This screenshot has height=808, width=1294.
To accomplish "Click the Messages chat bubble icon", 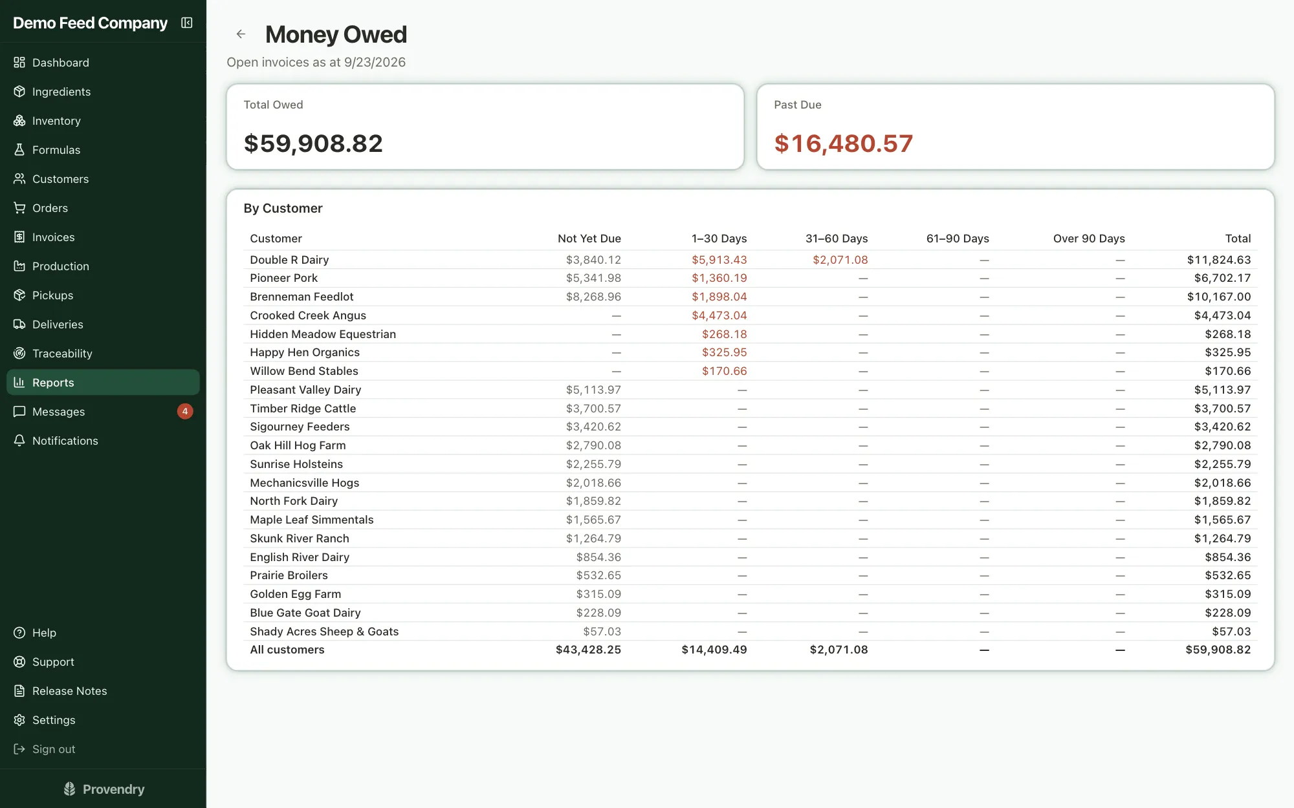I will click(19, 412).
